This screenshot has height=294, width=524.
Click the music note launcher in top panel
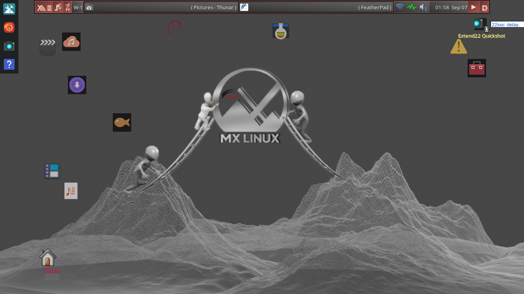point(58,7)
